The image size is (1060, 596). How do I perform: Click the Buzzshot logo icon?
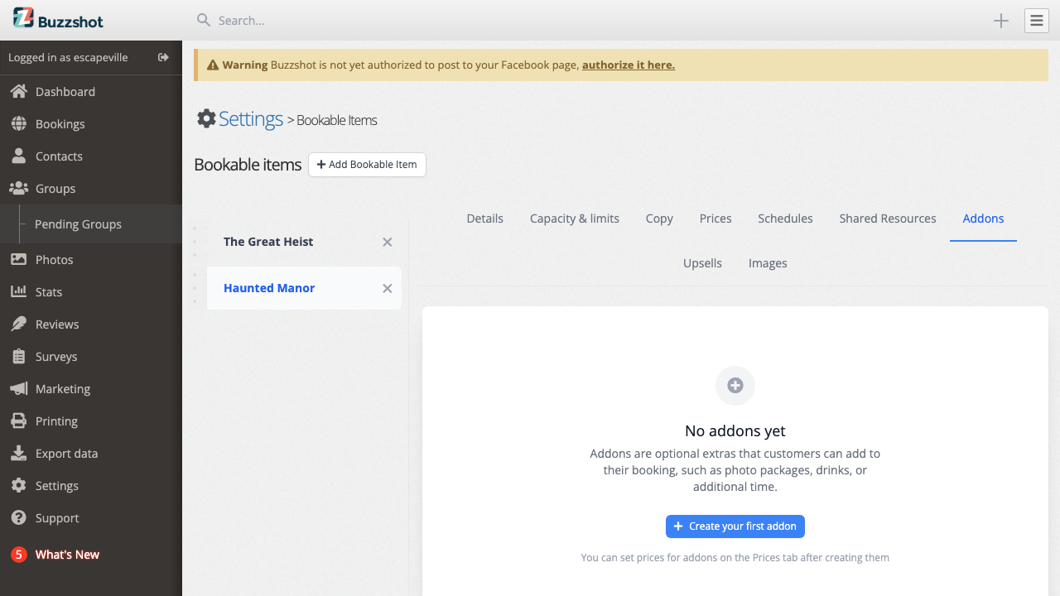tap(23, 18)
